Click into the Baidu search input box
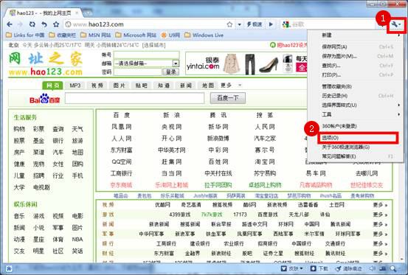Screen dimensions: 408x275 134,98
